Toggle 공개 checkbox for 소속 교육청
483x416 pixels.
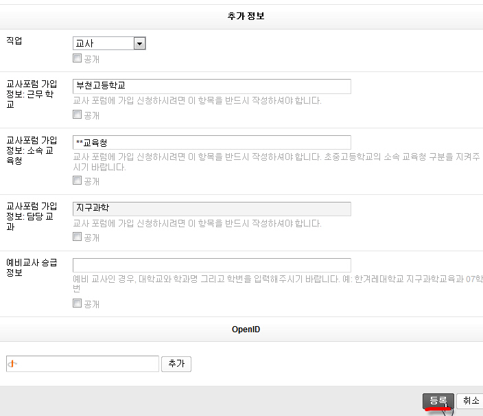78,181
